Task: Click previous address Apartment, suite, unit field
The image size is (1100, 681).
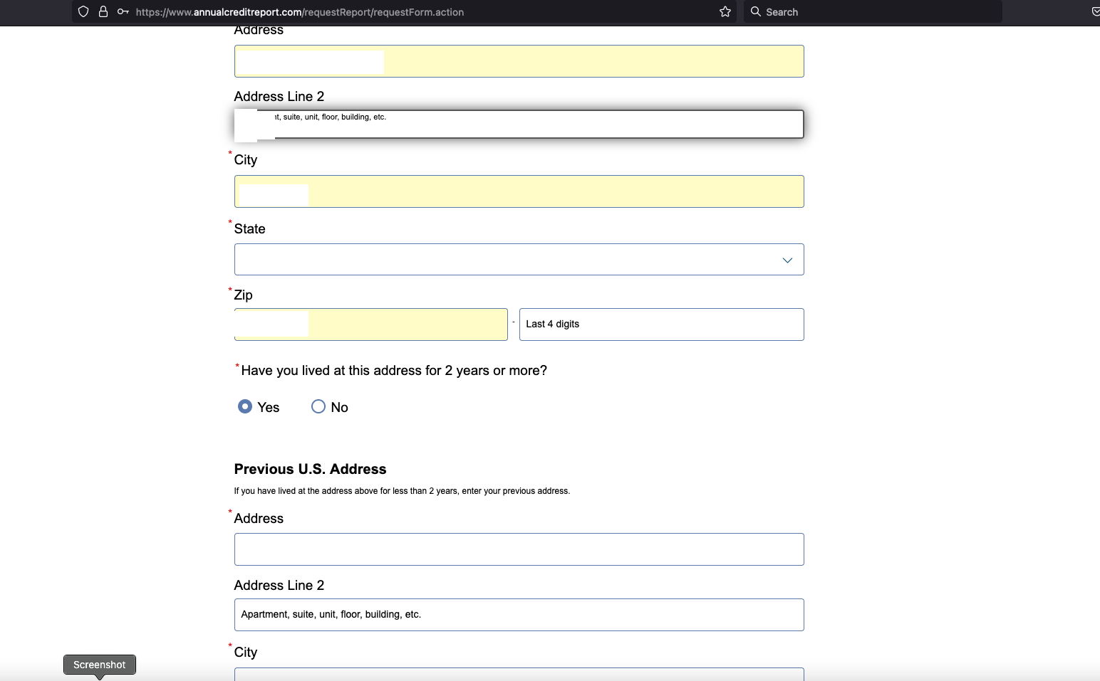Action: [519, 615]
